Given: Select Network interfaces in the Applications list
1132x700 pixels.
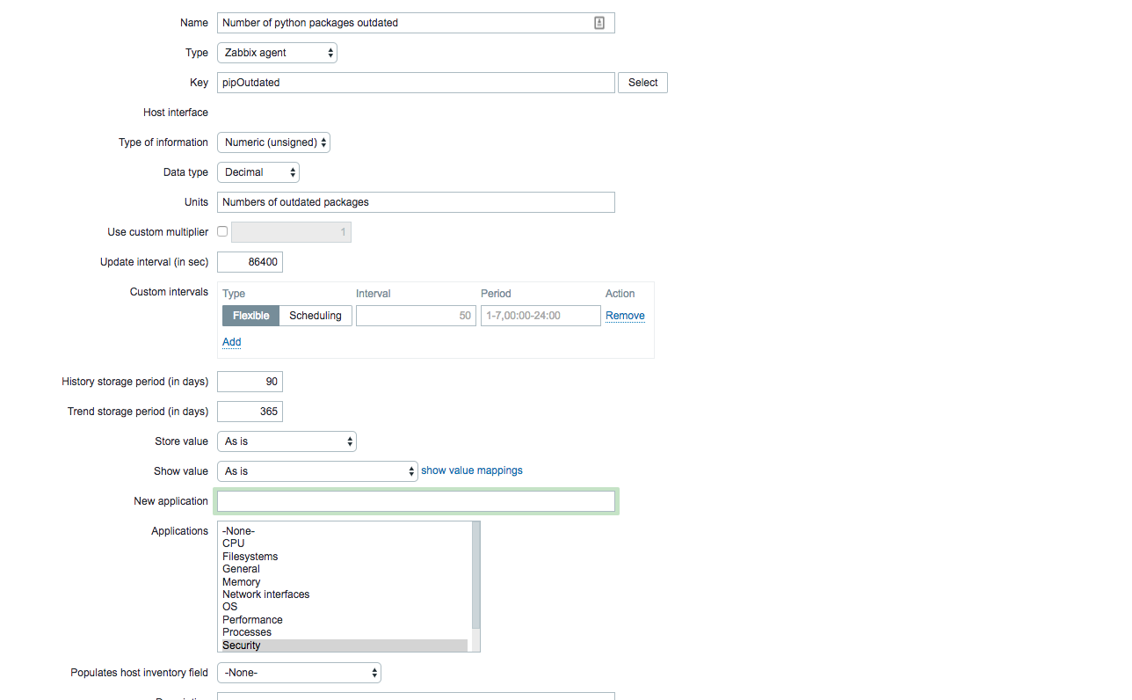Looking at the screenshot, I should point(345,594).
